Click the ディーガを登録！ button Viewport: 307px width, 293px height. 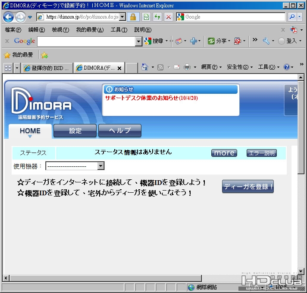[248, 186]
